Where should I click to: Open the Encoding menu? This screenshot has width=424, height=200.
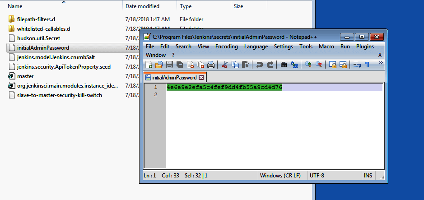point(226,47)
